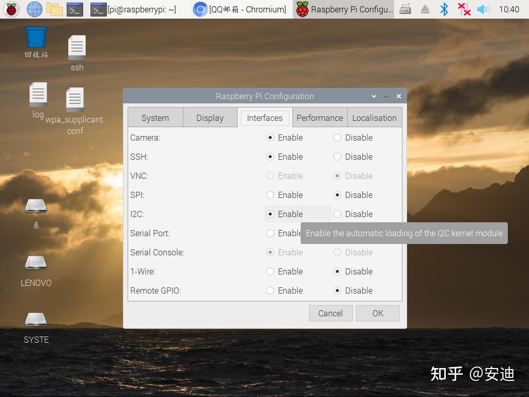The height and width of the screenshot is (397, 529).
Task: Select Raspberry Pi Configuration taskbar entry
Action: pyautogui.click(x=344, y=9)
